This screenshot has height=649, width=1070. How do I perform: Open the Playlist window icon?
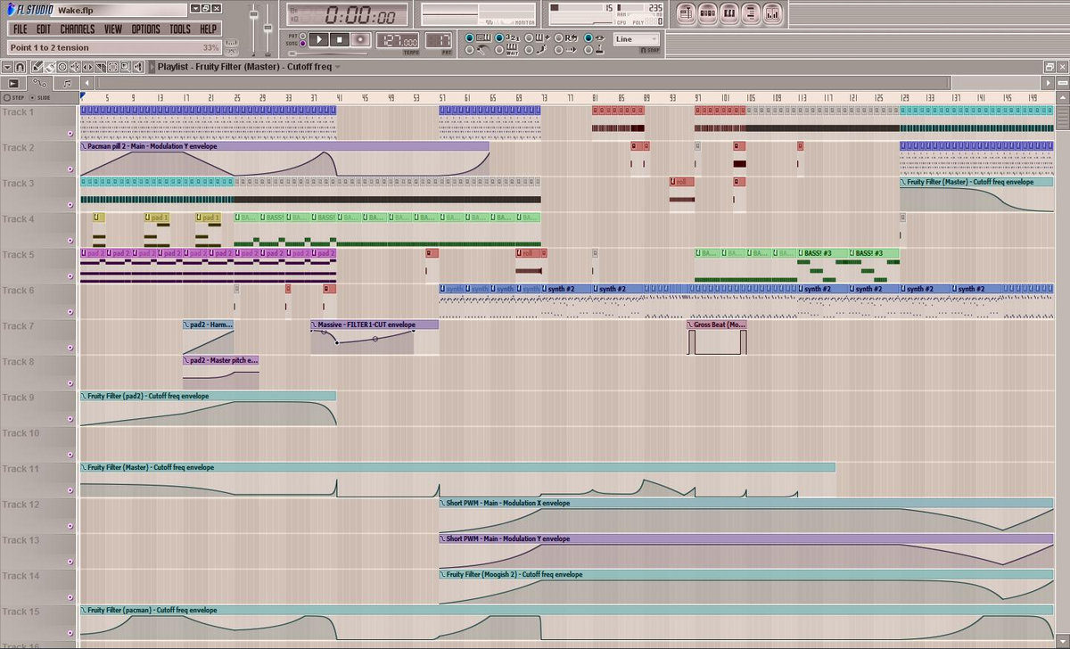pyautogui.click(x=687, y=13)
